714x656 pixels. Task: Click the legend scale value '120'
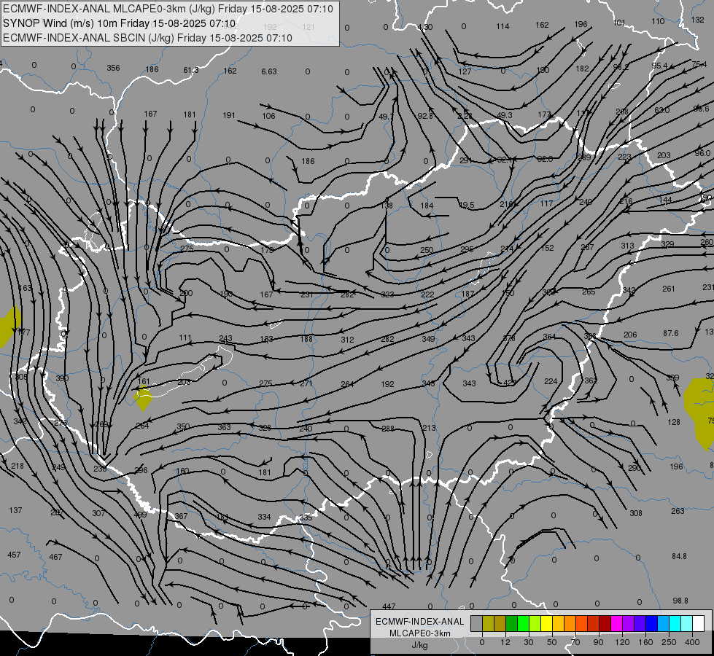coord(622,642)
